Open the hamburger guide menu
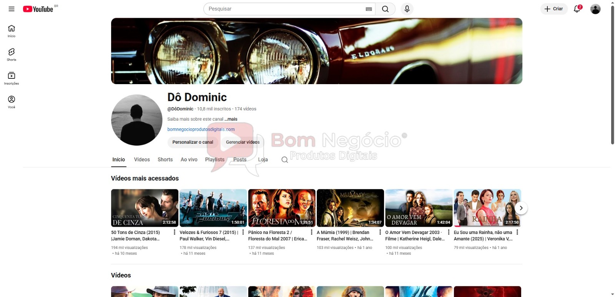This screenshot has height=297, width=615. (12, 9)
